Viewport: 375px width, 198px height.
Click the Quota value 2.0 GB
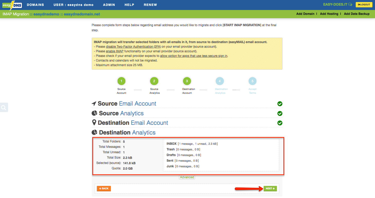point(128,168)
